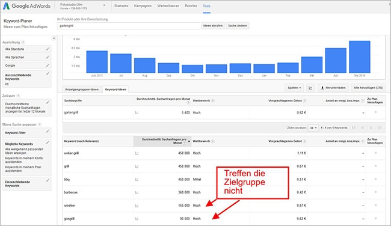Screen dimensions: 391x226
Task: Click the barbecue keyword text
Action: [71, 192]
